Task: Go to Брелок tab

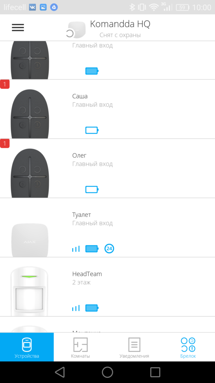Action: click(188, 347)
